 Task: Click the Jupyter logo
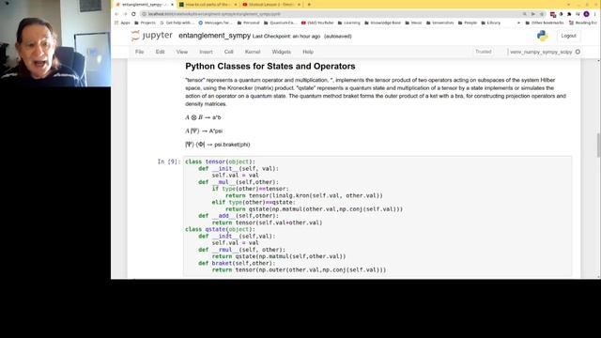click(152, 36)
